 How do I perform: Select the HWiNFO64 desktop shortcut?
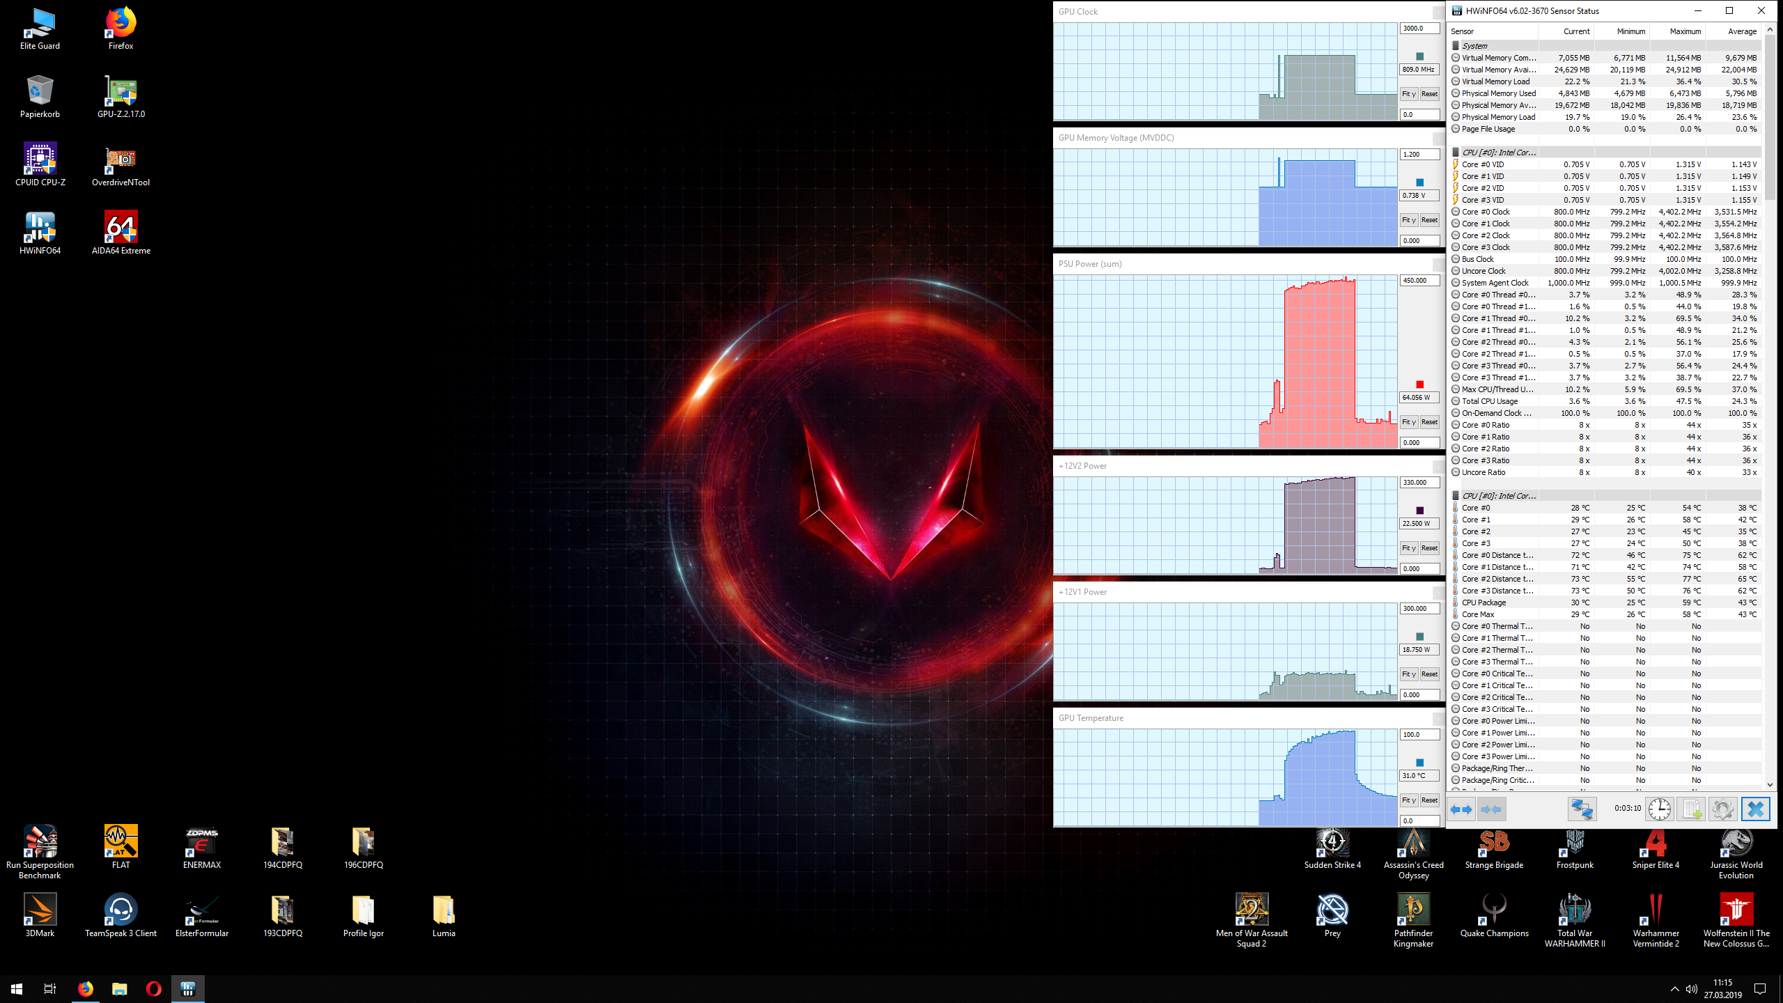click(40, 234)
